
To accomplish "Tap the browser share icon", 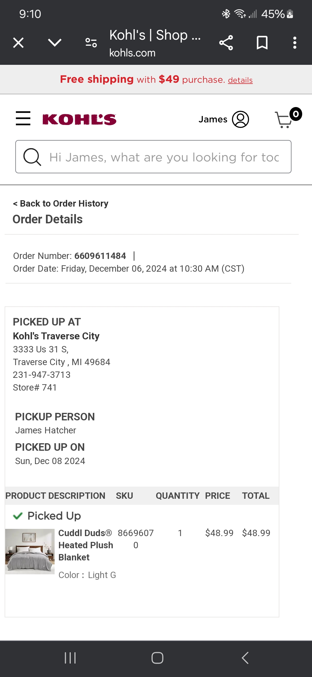I will [x=226, y=43].
